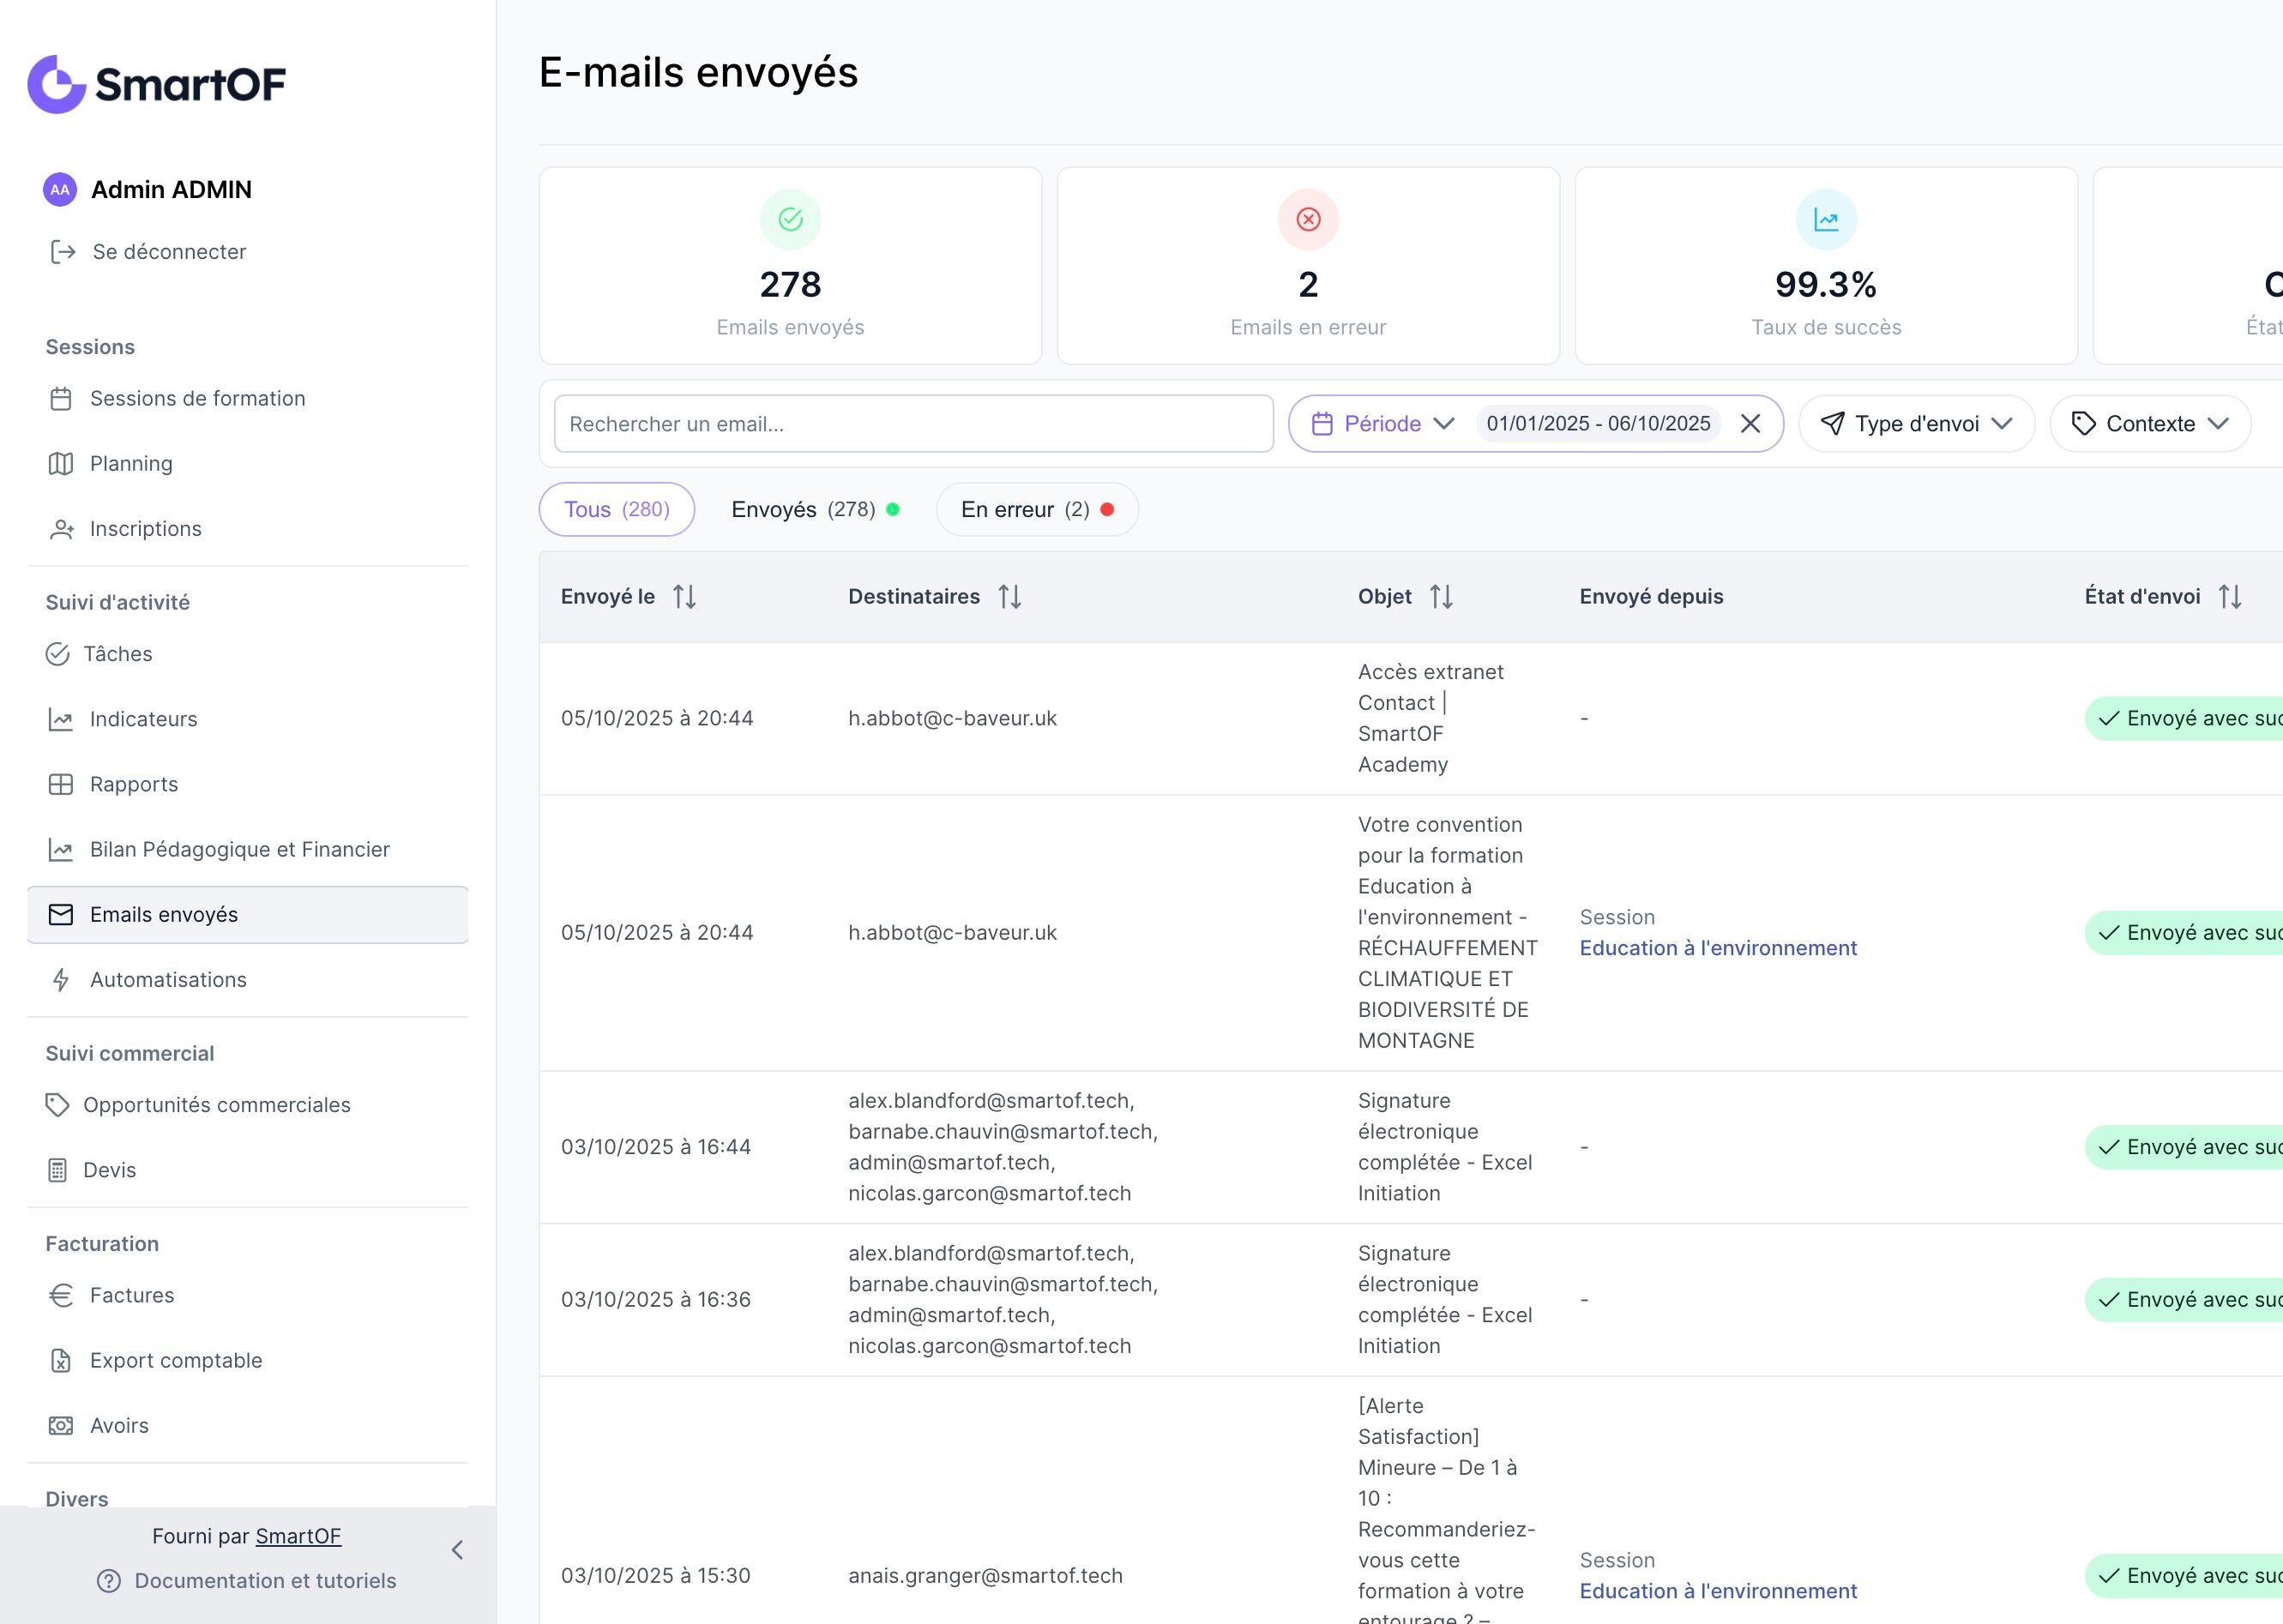Expand the Contexte filter dropdown
Image resolution: width=2283 pixels, height=1624 pixels.
[2149, 424]
